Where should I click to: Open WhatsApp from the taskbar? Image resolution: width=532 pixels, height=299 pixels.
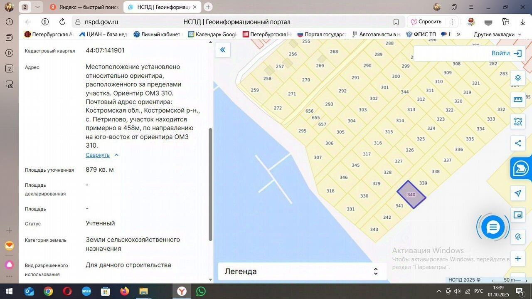(x=201, y=291)
